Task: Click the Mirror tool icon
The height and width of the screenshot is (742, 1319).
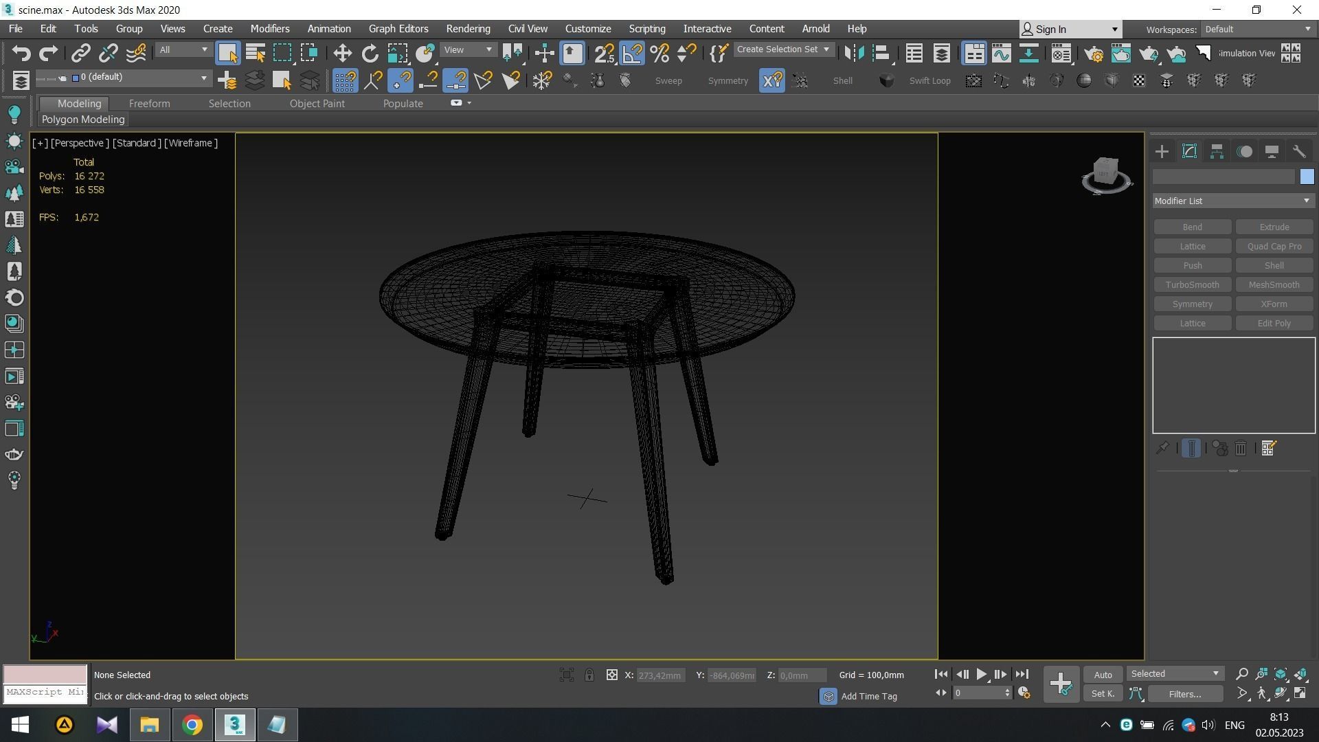Action: point(854,53)
